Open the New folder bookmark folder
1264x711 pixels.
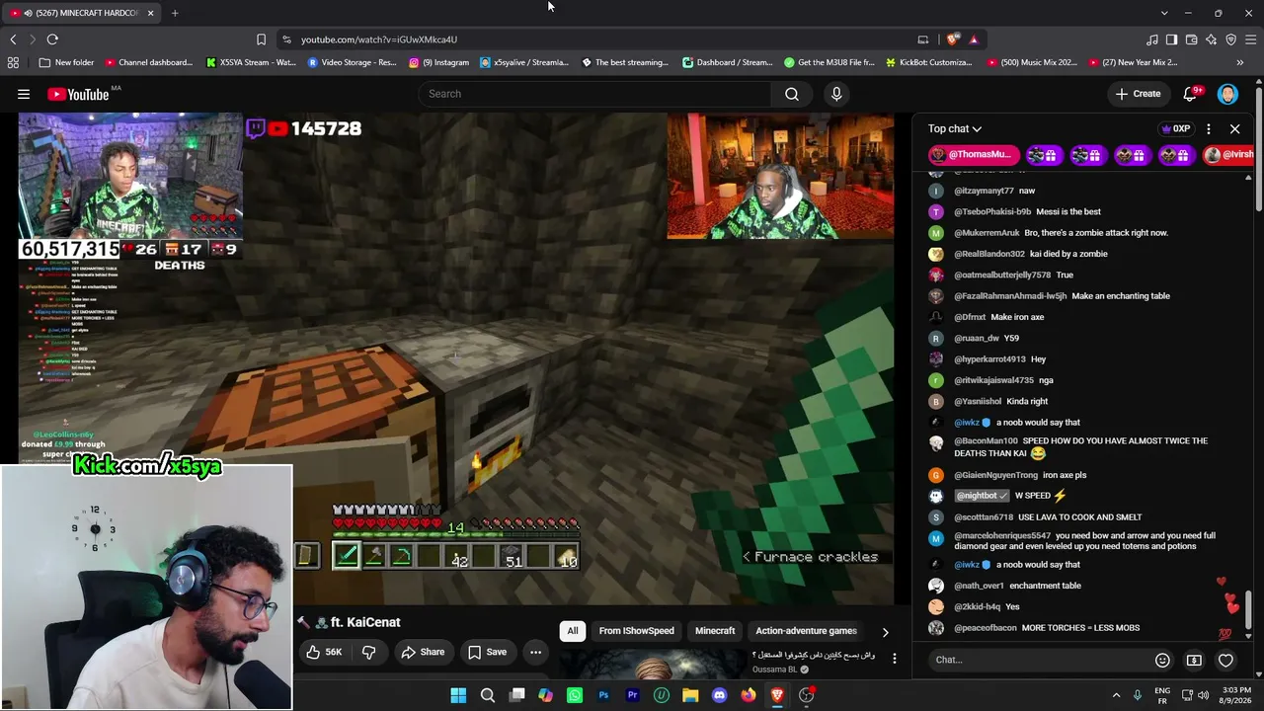pyautogui.click(x=67, y=62)
